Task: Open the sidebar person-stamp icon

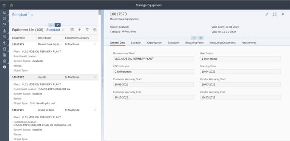Action: click(5, 31)
